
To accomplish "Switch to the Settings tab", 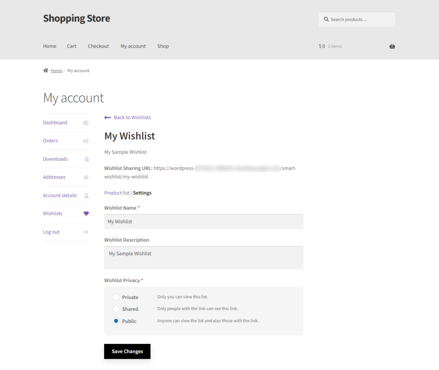I will [142, 193].
